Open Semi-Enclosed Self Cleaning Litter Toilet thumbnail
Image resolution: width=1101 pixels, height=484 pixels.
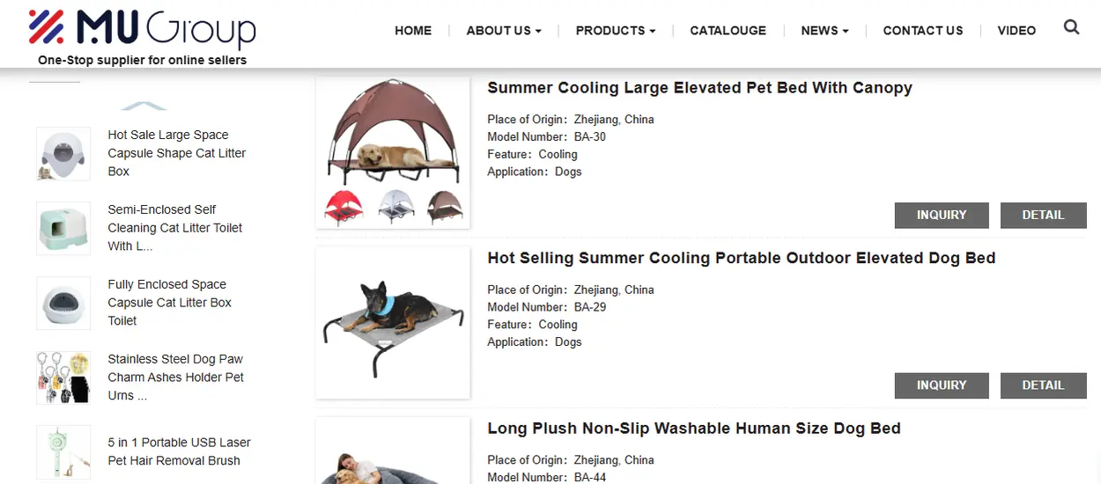(63, 229)
